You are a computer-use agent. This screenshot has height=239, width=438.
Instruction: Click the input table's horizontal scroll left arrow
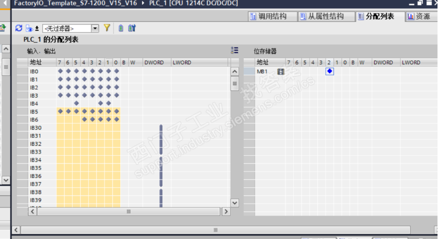pos(32,212)
